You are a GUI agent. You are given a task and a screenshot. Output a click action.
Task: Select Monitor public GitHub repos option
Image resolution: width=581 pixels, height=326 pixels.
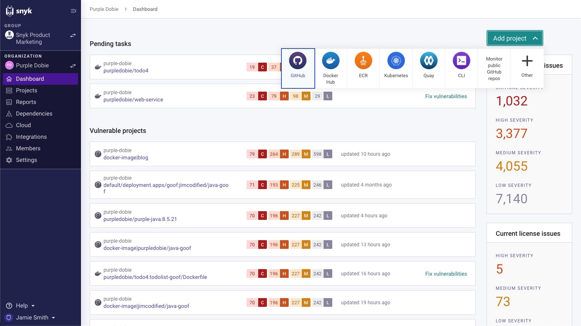494,68
